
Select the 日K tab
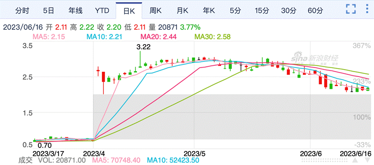[x=129, y=11]
